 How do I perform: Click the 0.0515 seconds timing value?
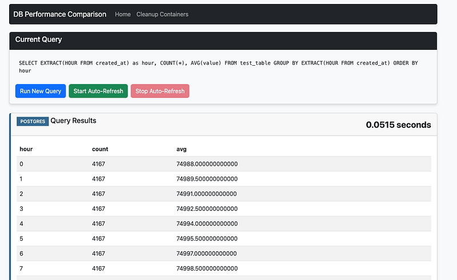(x=398, y=125)
